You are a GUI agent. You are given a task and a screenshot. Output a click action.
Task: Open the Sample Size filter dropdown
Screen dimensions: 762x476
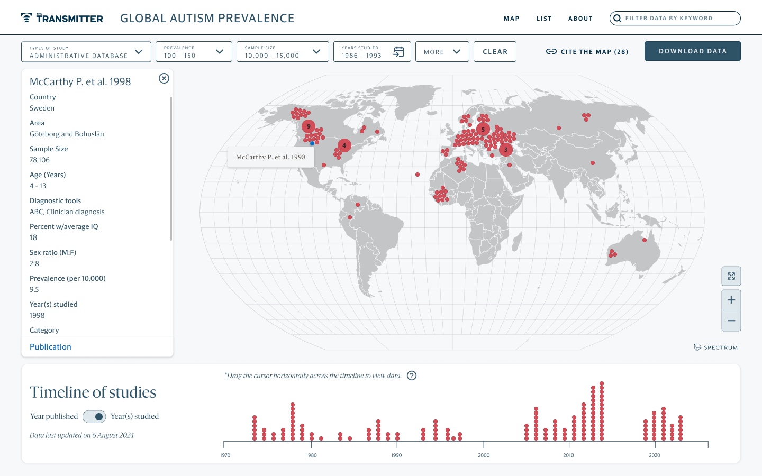point(283,52)
